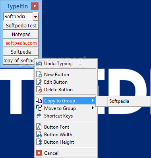Click the red Cancel x icon

(39, 153)
